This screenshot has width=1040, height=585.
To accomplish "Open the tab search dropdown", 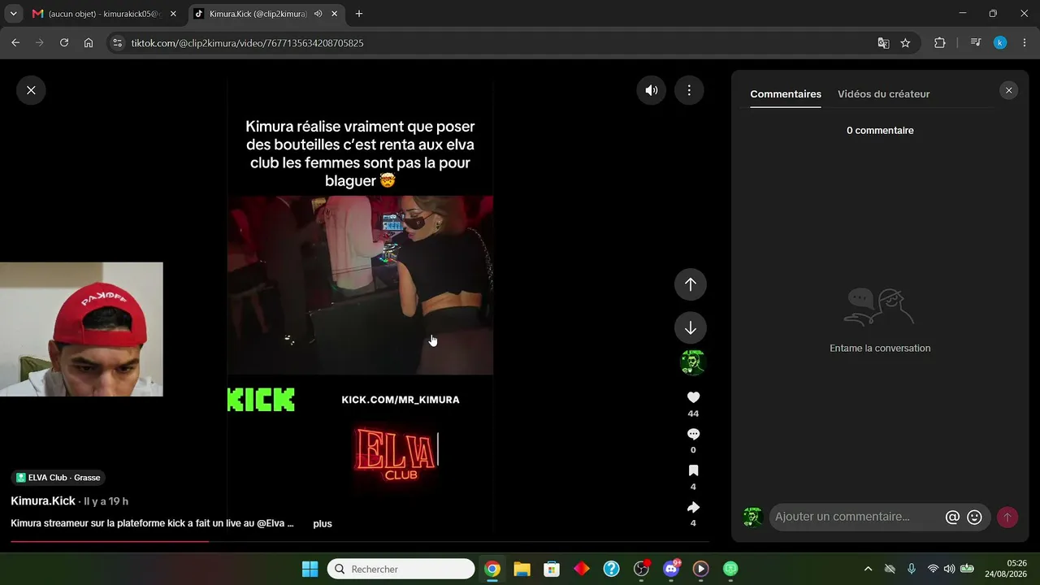I will 13,14.
